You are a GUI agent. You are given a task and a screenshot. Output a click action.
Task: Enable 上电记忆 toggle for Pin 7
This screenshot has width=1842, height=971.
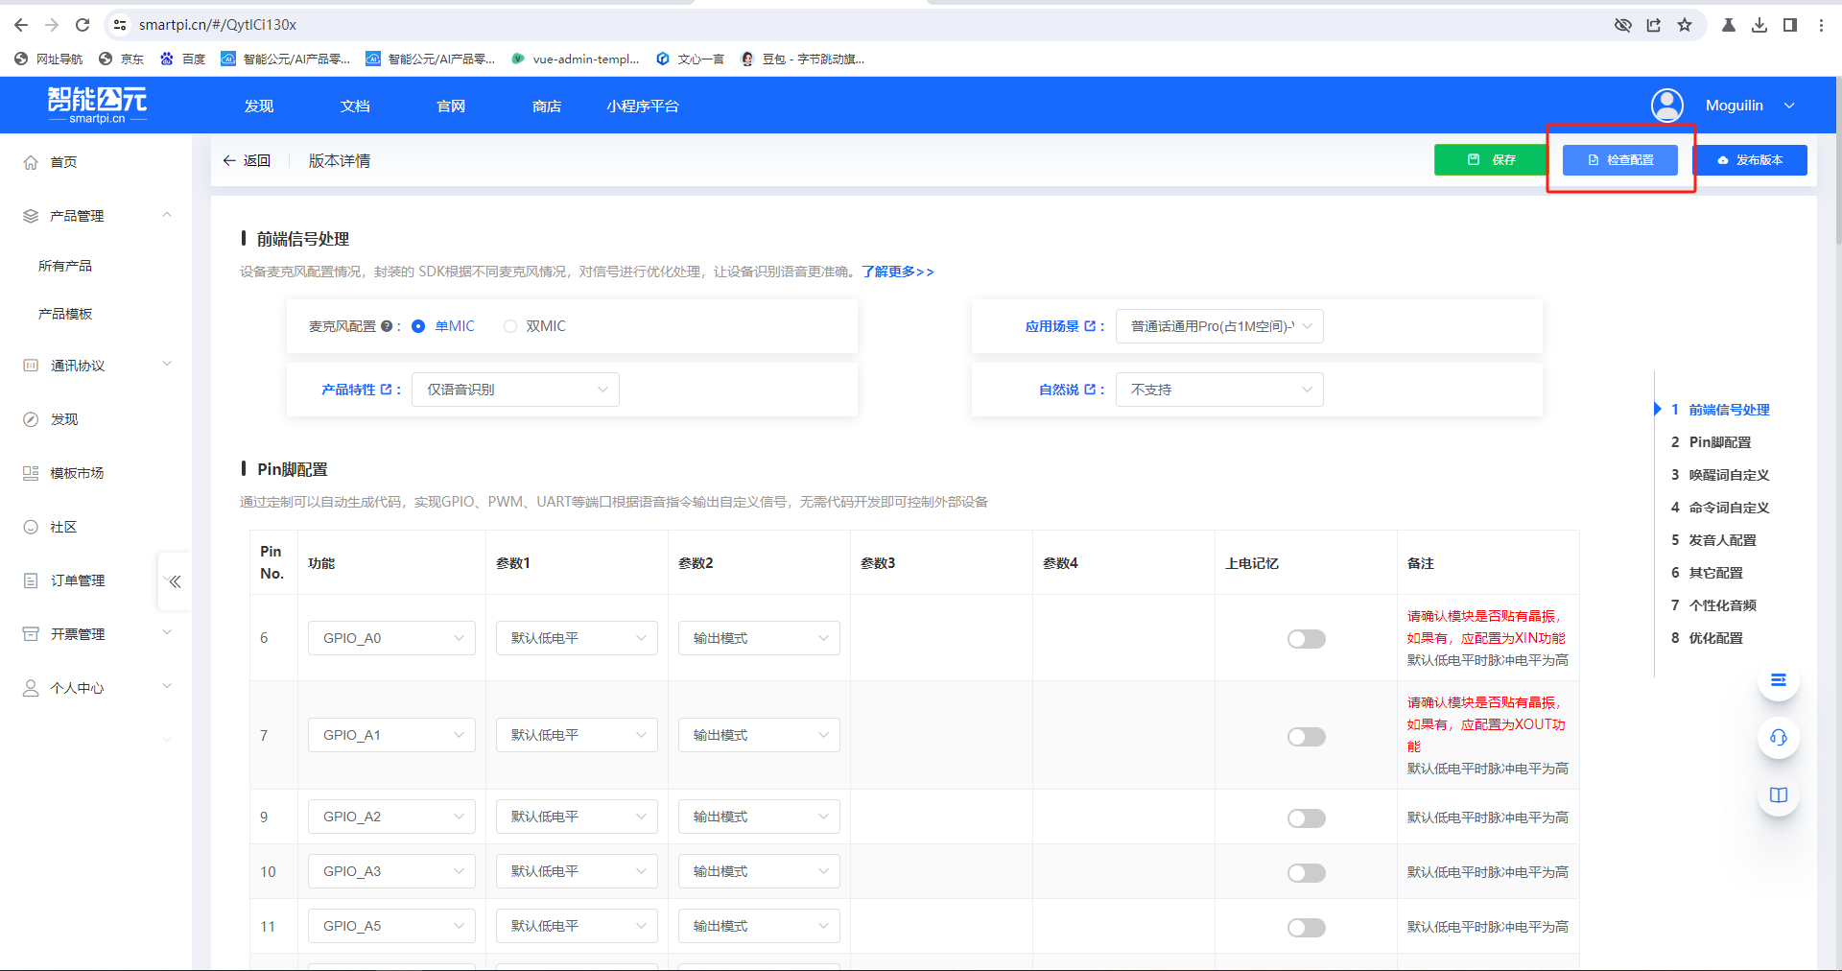coord(1306,736)
